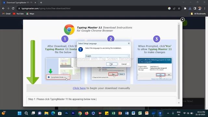Screen dimensions: 208x117
Task: Open battery status tray icon
Action: pos(192,113)
